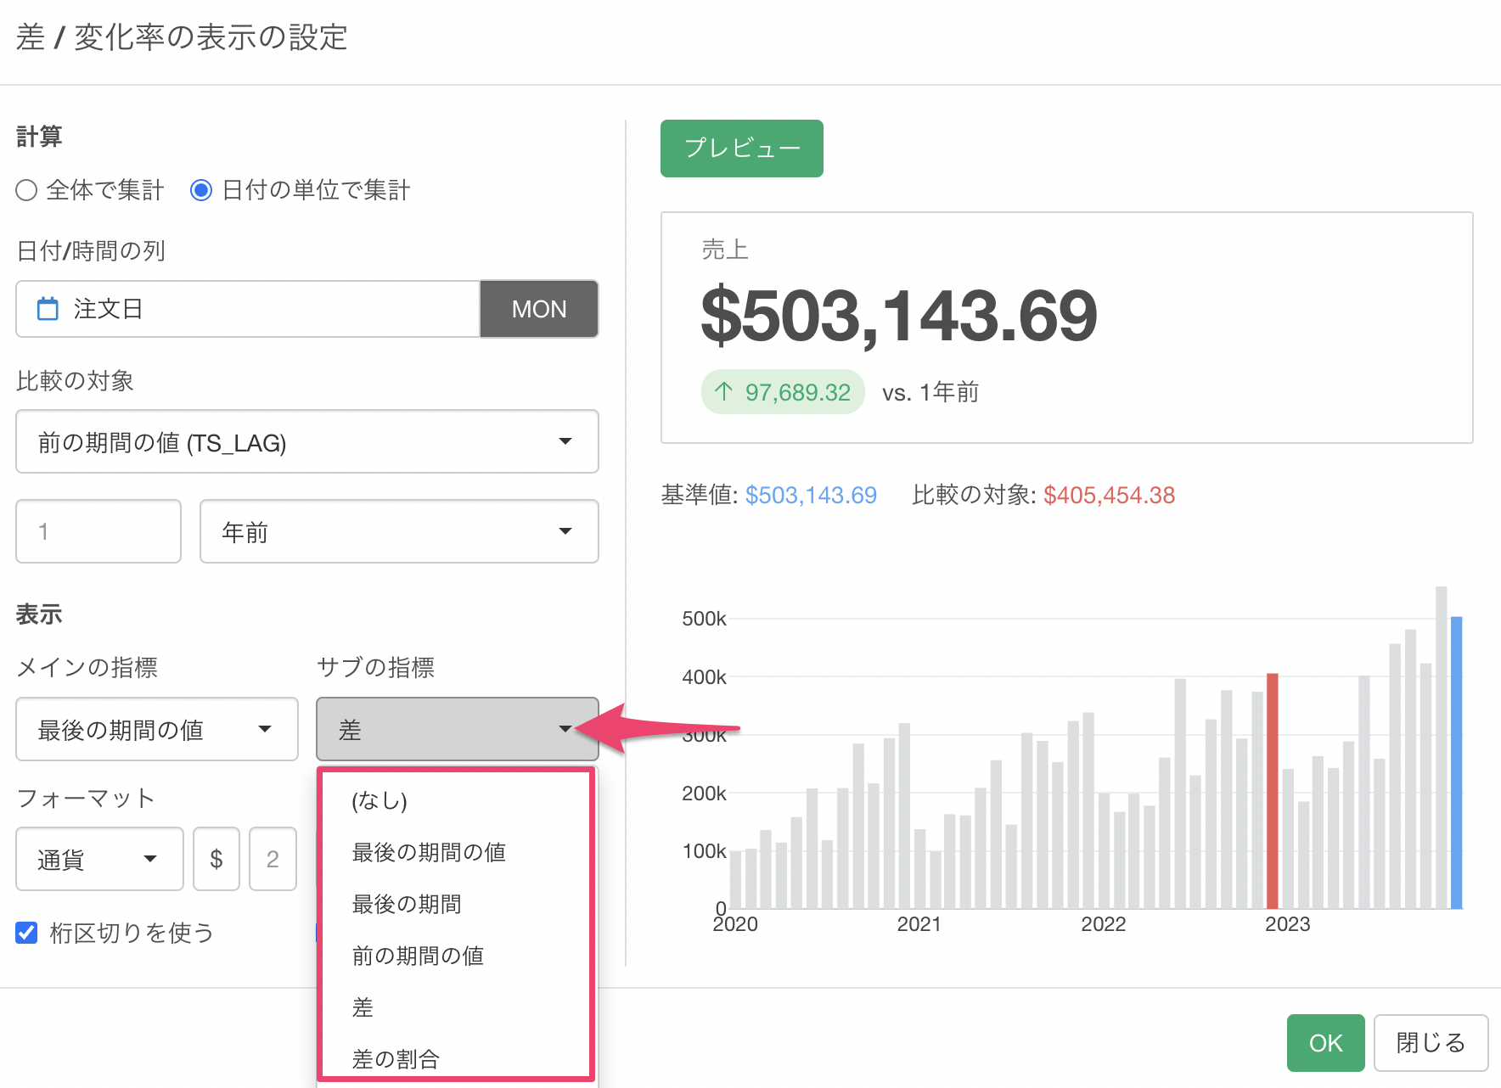
Task: Choose 最後の期間の値 in the dropdown list
Action: pyautogui.click(x=429, y=852)
